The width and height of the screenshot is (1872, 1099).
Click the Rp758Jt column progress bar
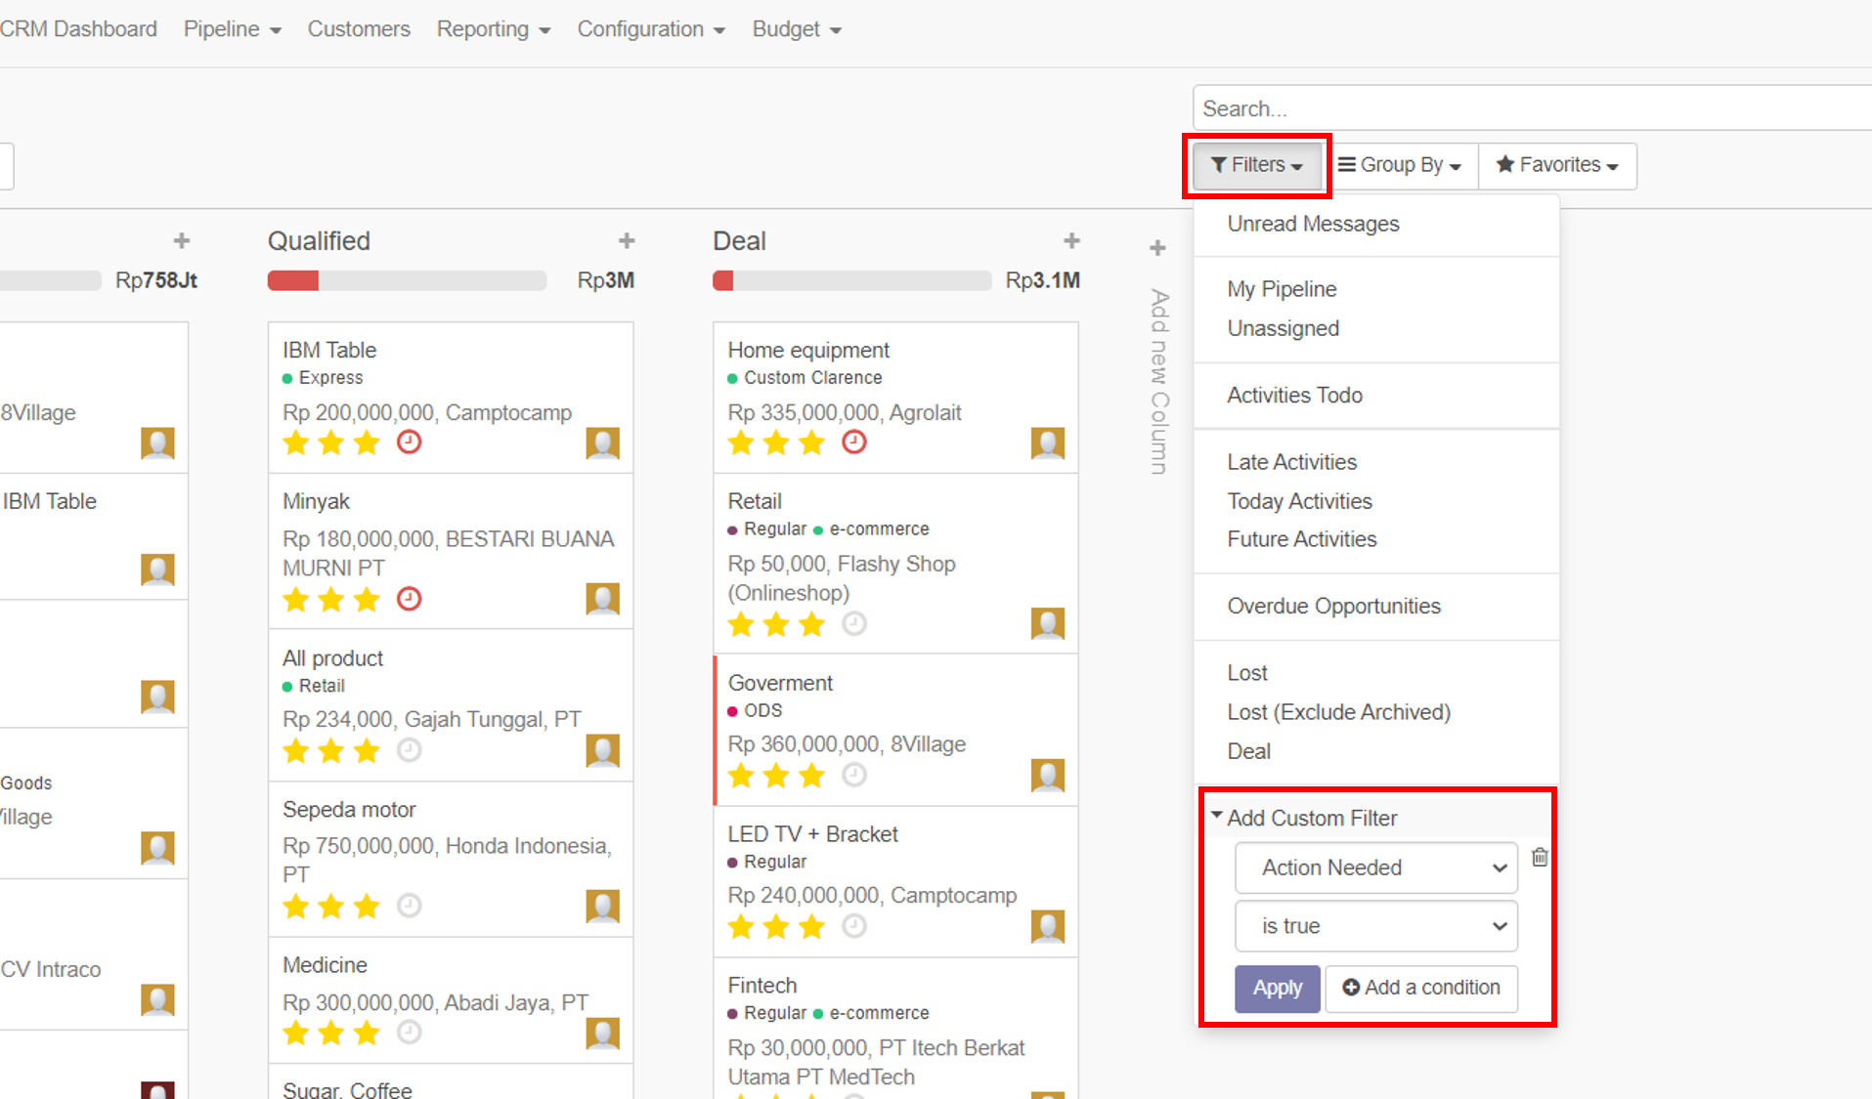[x=51, y=281]
